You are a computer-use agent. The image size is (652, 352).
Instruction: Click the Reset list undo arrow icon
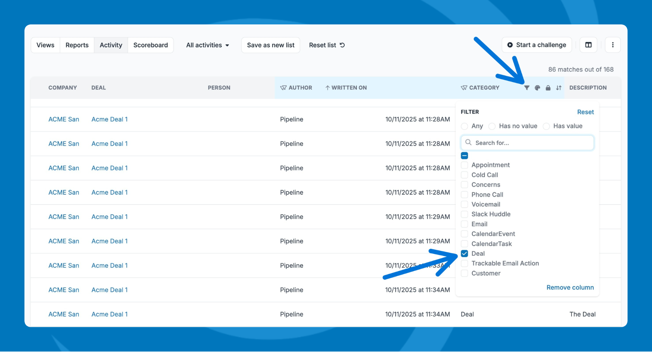[342, 45]
